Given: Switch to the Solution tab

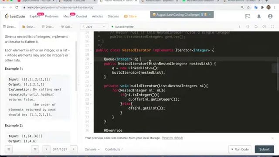Looking at the screenshot, I should [29, 27].
